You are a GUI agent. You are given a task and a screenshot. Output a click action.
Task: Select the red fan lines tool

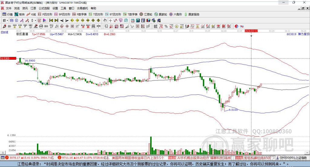[111, 27]
